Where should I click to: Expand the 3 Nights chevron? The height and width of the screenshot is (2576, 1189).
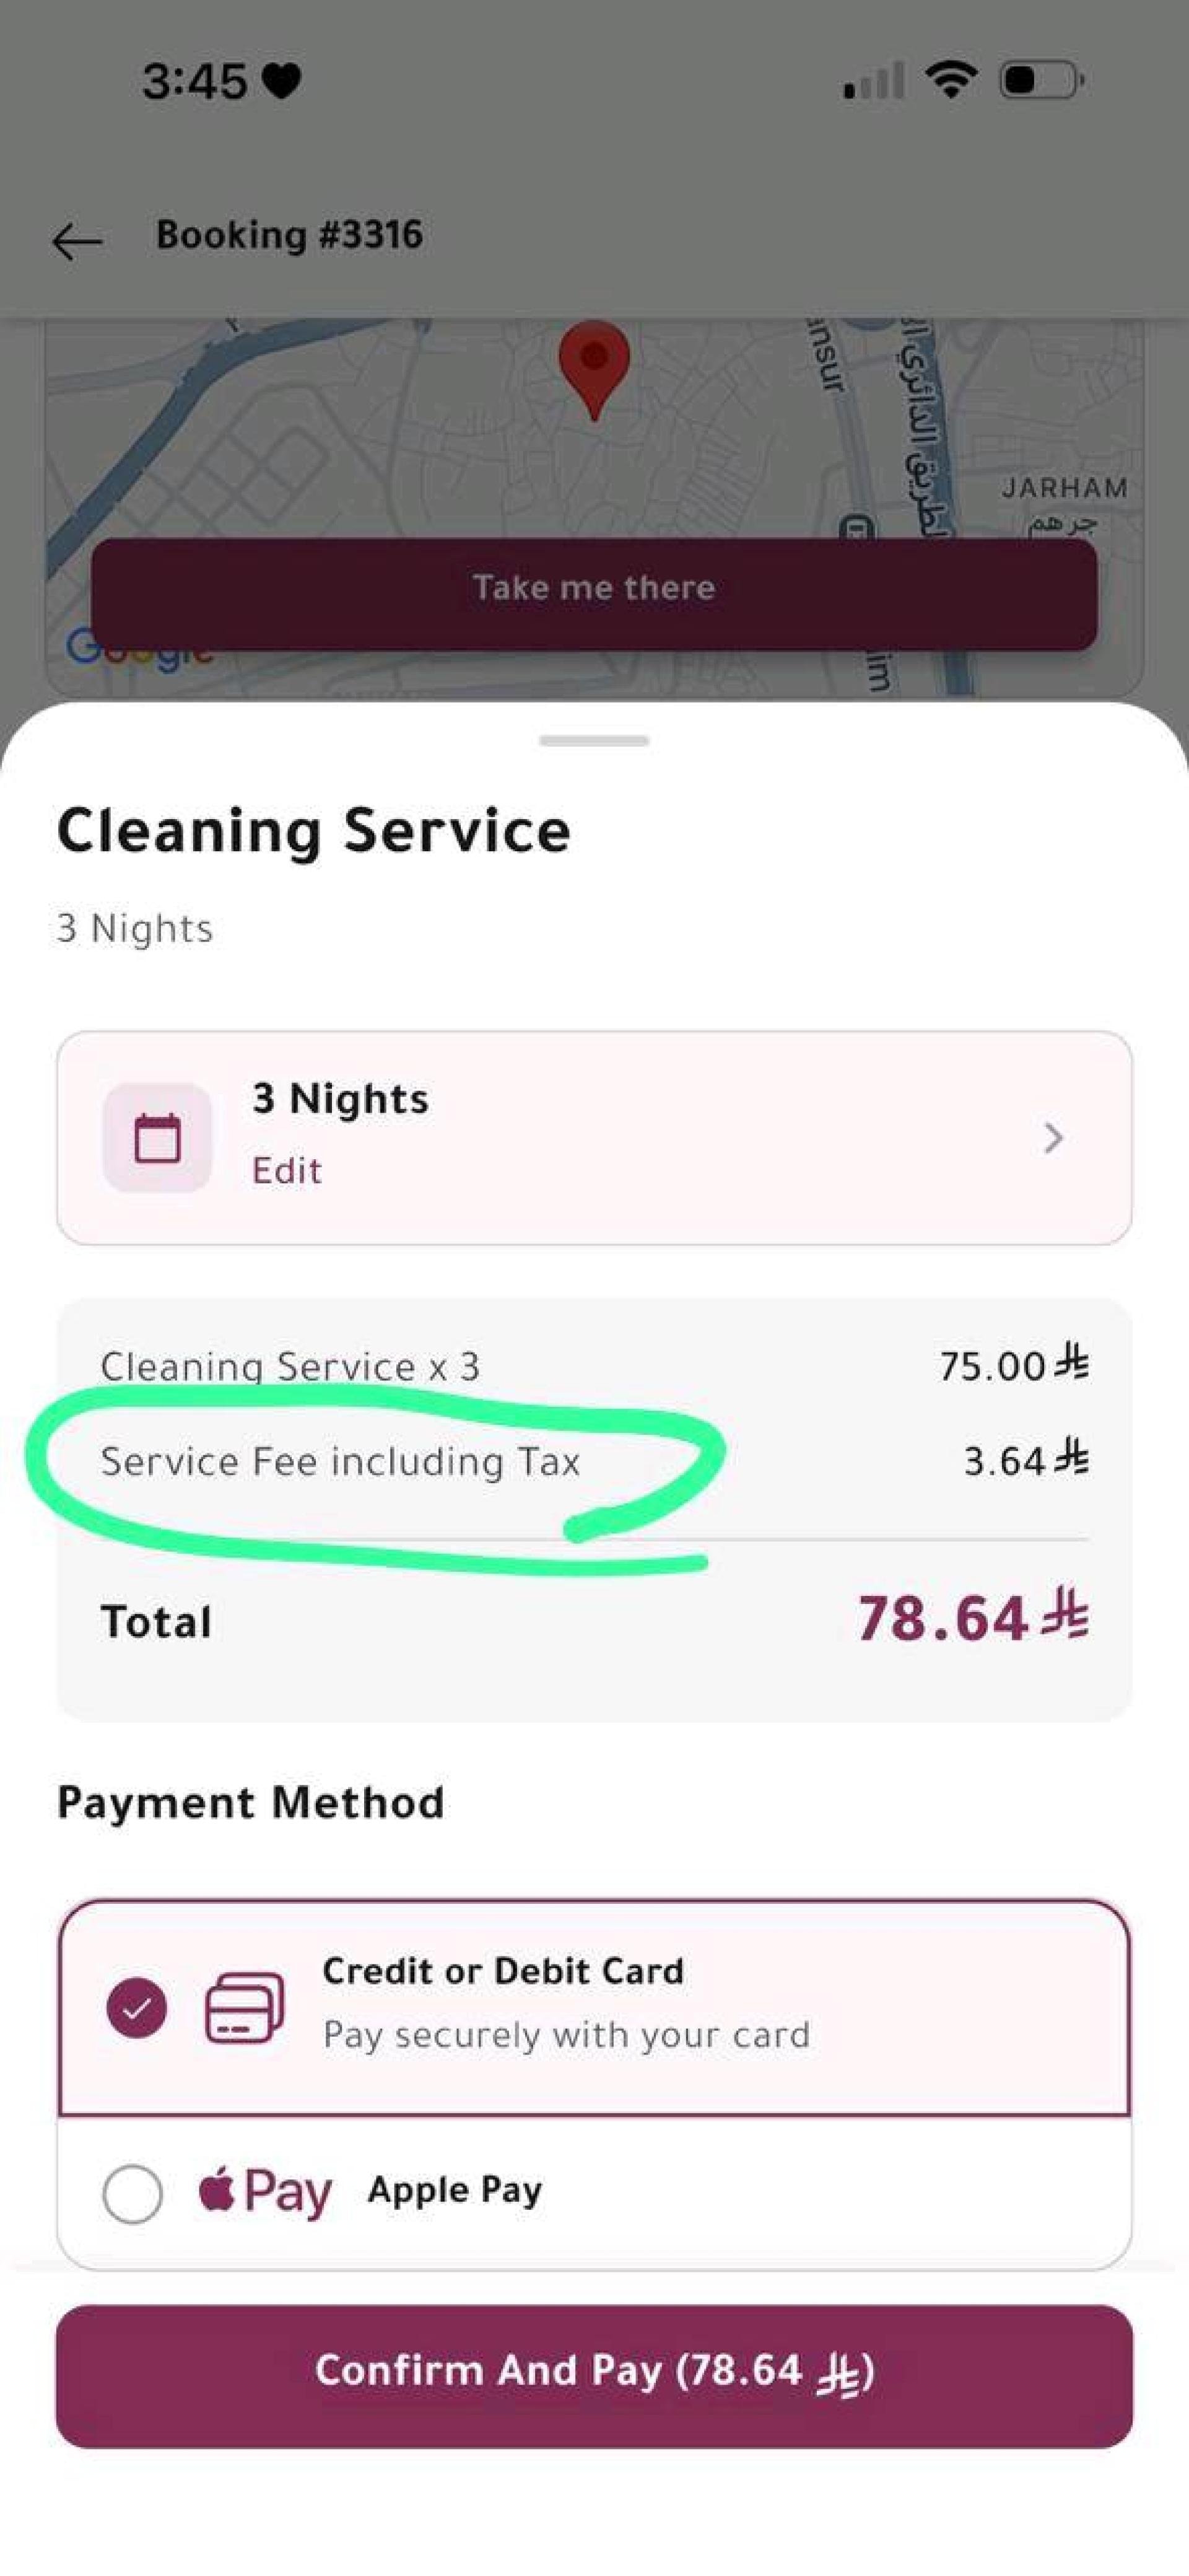click(x=1052, y=1138)
